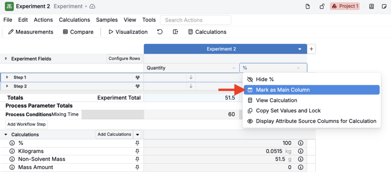This screenshot has width=391, height=181.
Task: Click the Calculations toolbar button
Action: (207, 32)
